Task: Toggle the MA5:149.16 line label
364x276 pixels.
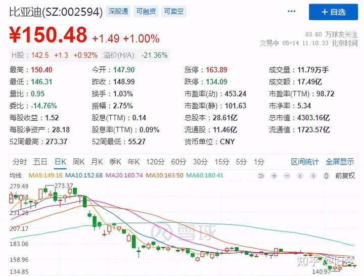Action: 45,175
